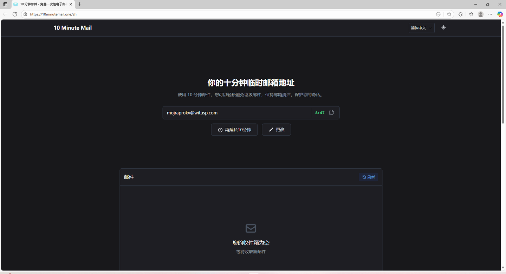Click the 您的收件箱为空 message
The height and width of the screenshot is (274, 506).
point(251,242)
